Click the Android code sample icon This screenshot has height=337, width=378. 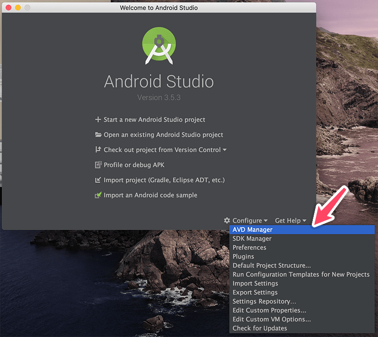(98, 195)
